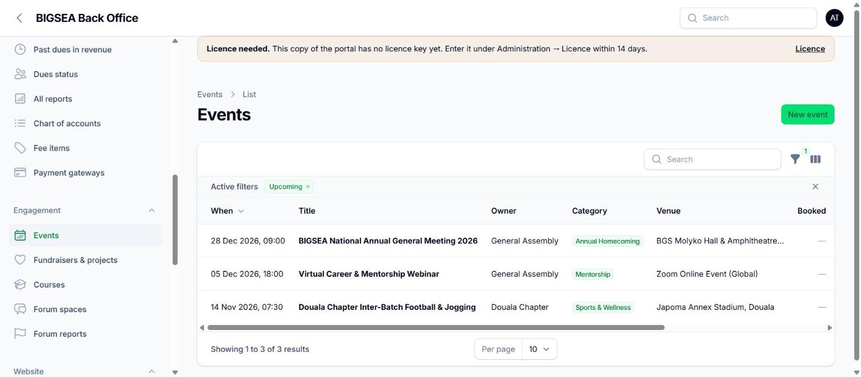The height and width of the screenshot is (377, 861).
Task: Click the Title column header
Action: point(307,211)
